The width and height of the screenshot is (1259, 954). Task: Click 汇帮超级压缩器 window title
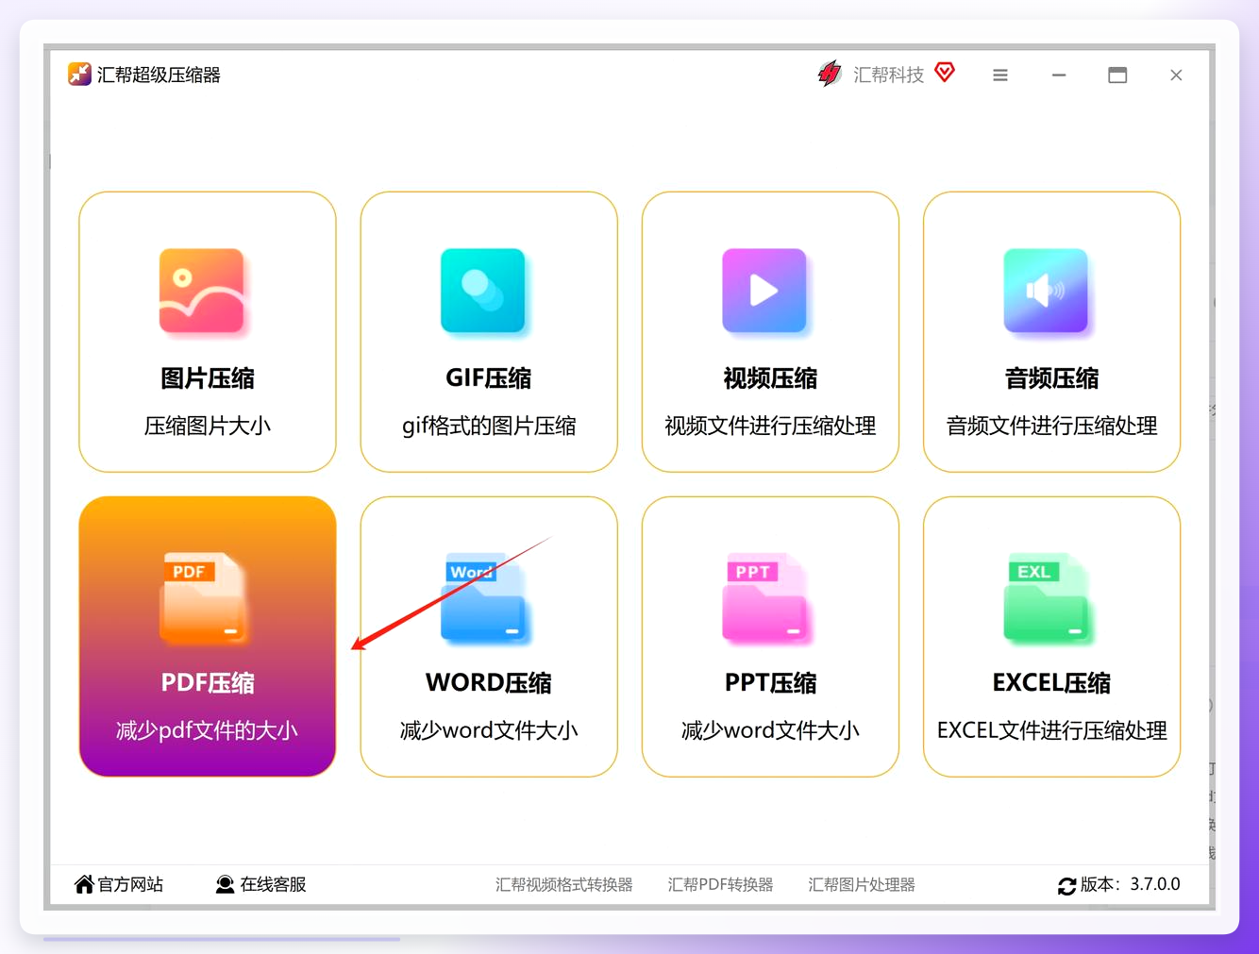coord(159,75)
